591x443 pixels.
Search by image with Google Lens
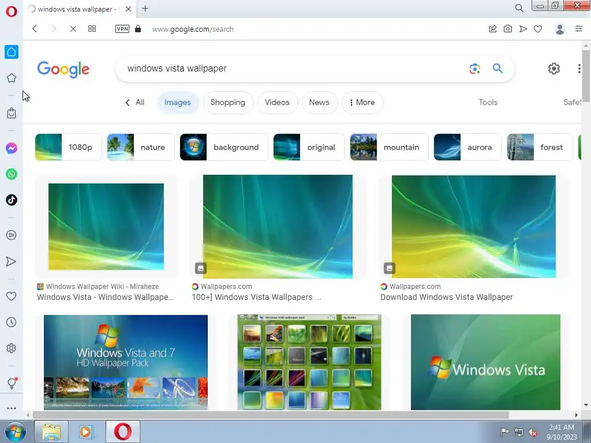[475, 69]
